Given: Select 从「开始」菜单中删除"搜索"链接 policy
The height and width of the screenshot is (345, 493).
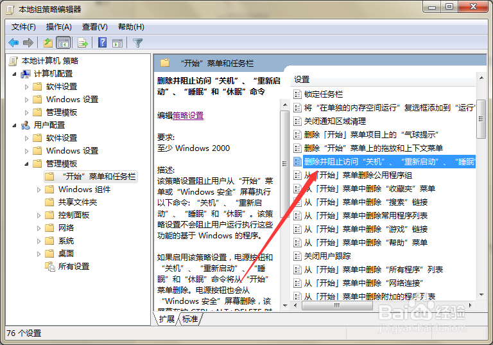Looking at the screenshot, I should click(366, 202).
